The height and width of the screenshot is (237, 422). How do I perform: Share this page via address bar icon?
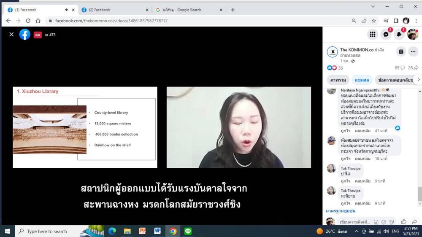(x=364, y=21)
